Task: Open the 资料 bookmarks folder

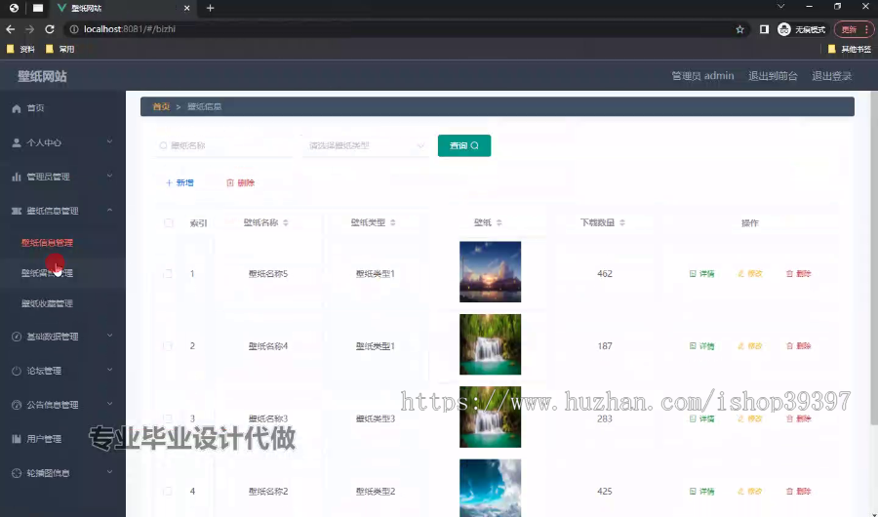Action: (20, 50)
